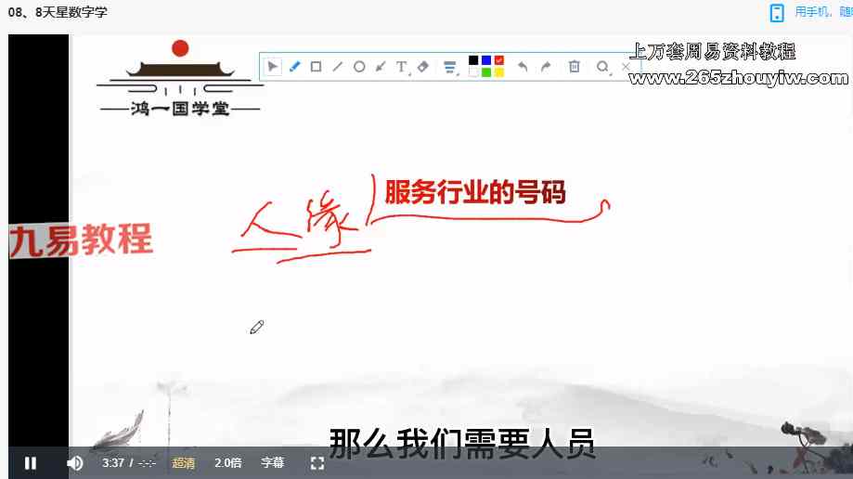This screenshot has width=853, height=479.
Task: Choose the green color swatch
Action: (x=486, y=72)
